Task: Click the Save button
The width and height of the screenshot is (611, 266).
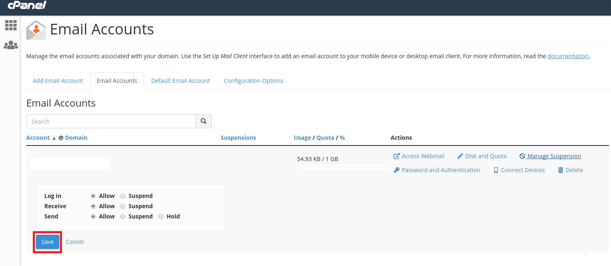Action: (x=48, y=242)
